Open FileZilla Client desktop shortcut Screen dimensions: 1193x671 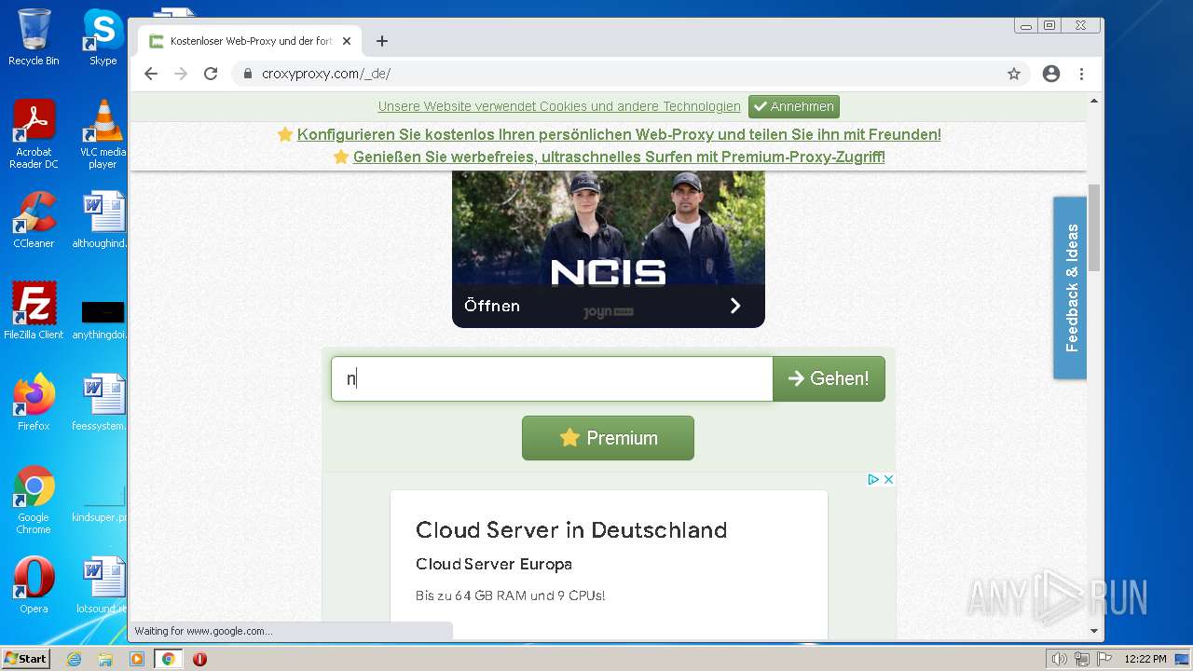click(34, 311)
